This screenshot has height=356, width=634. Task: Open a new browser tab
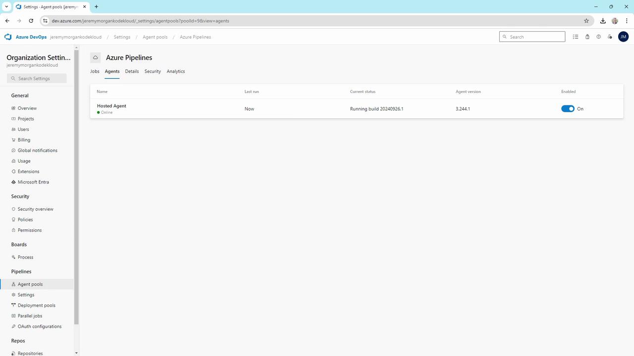pos(96,6)
